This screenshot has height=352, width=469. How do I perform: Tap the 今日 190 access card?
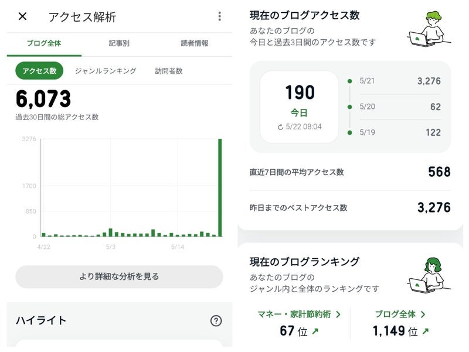coord(300,107)
